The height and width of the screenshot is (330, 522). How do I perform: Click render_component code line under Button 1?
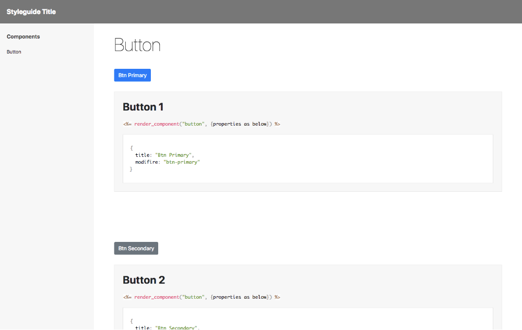click(201, 124)
